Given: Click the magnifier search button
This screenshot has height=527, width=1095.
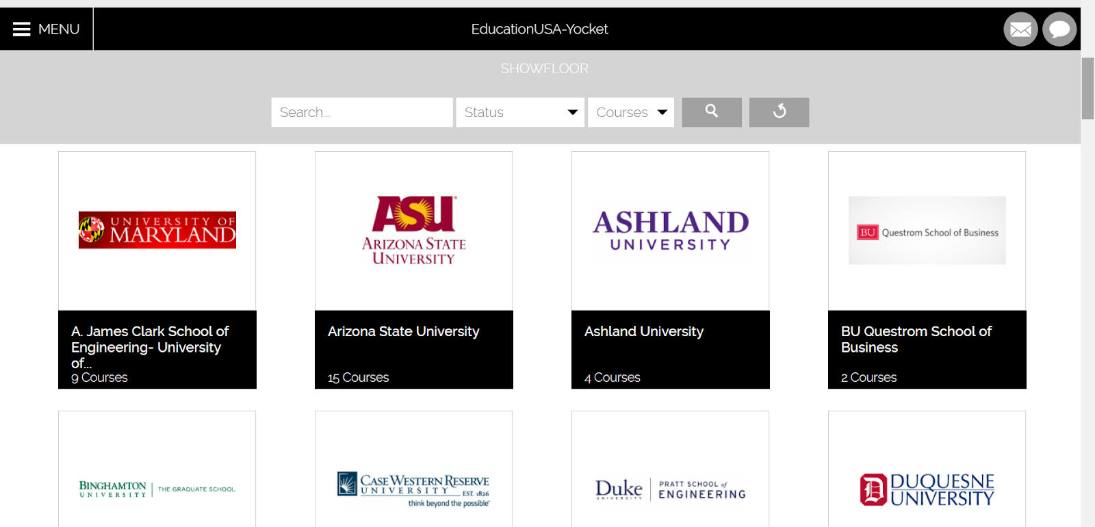Looking at the screenshot, I should [x=712, y=112].
